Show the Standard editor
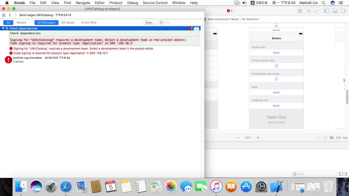This screenshot has height=196, width=349. click(x=300, y=11)
